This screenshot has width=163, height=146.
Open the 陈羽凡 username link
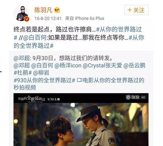tap(43, 10)
